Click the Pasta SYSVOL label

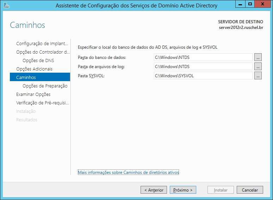point(91,76)
